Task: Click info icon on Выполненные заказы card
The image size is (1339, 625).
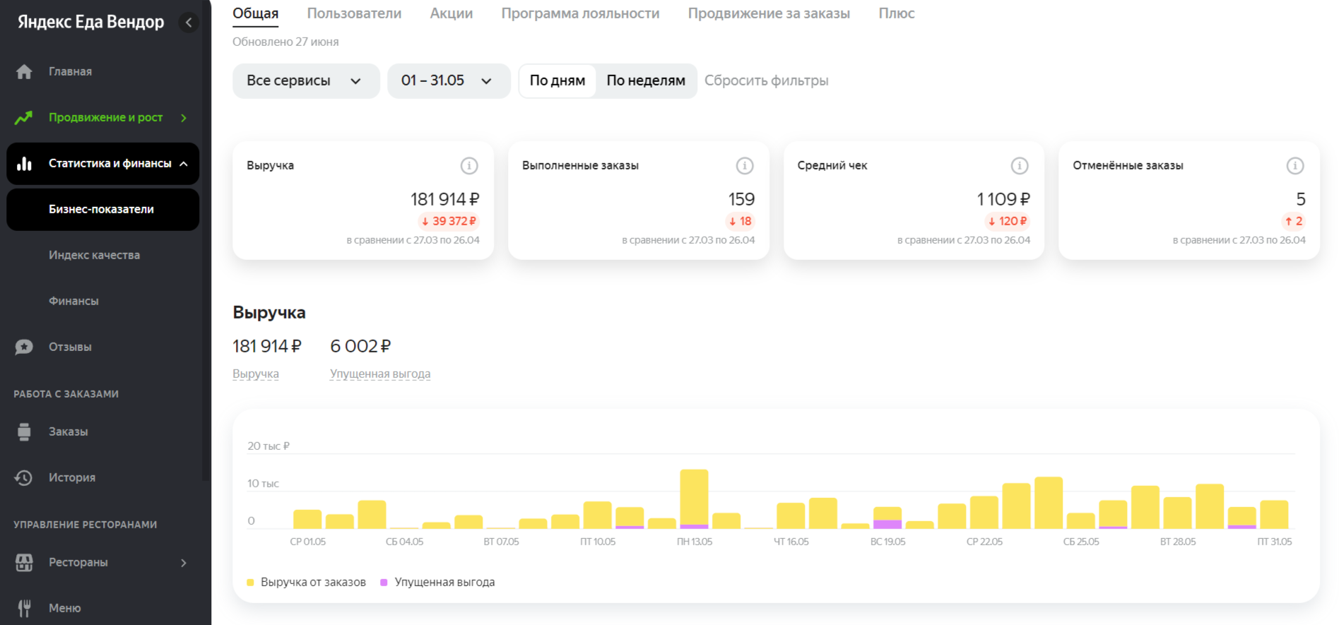Action: point(745,165)
